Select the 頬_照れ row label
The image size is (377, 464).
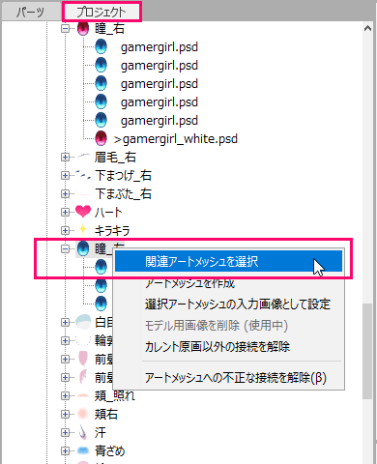click(x=115, y=395)
